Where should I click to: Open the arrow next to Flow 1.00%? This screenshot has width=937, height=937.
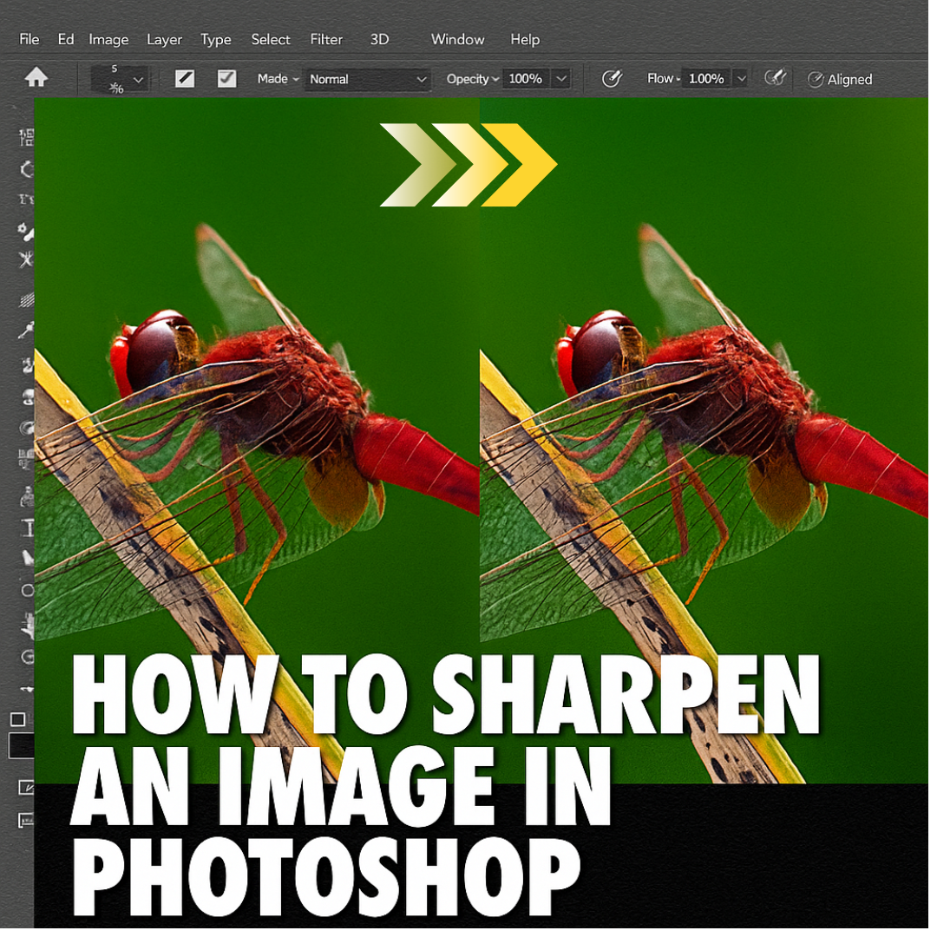tap(741, 79)
